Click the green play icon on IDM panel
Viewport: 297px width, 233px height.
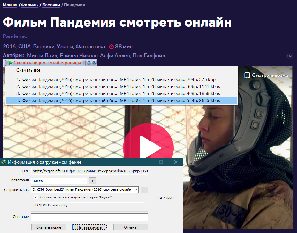(x=10, y=63)
